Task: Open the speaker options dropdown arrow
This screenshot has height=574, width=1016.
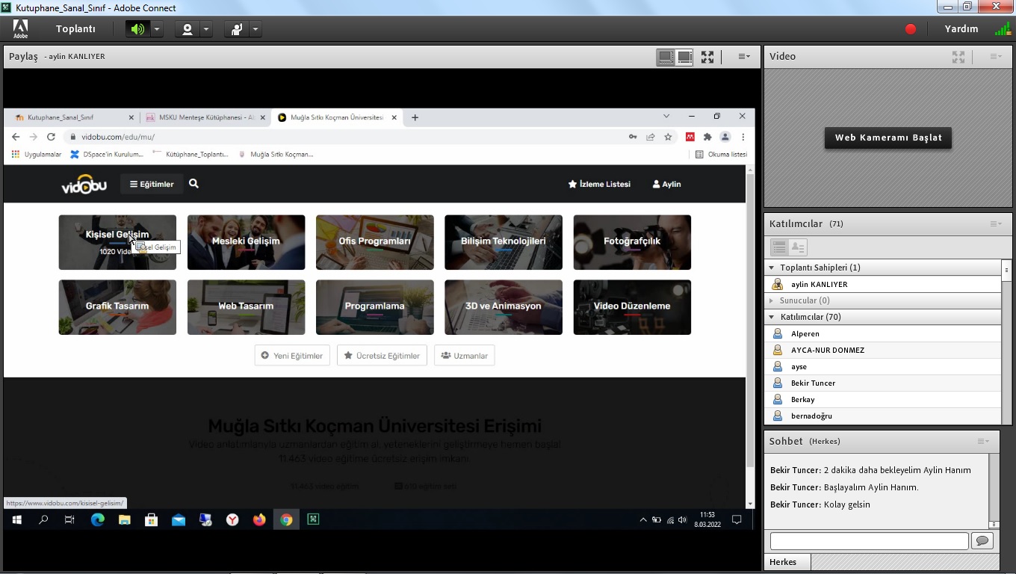Action: tap(157, 29)
